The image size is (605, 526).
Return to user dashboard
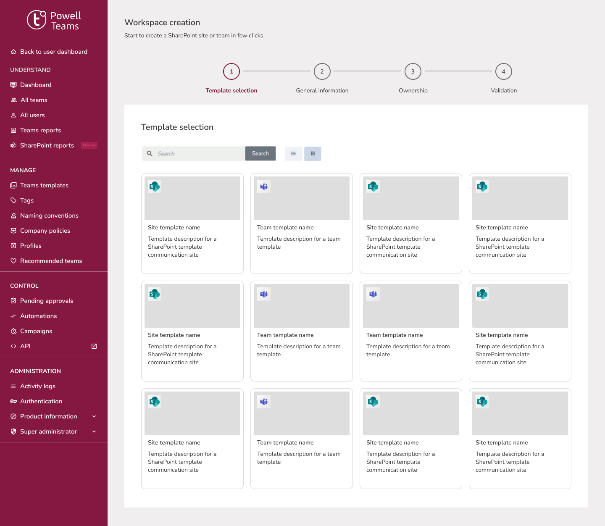click(53, 52)
